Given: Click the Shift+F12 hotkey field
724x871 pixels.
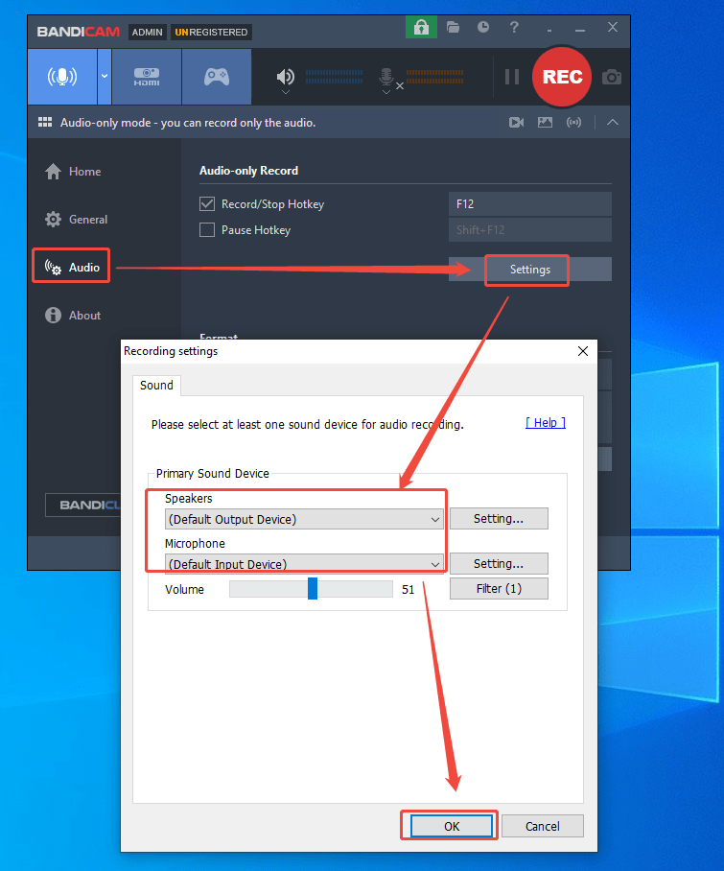Looking at the screenshot, I should [x=529, y=229].
